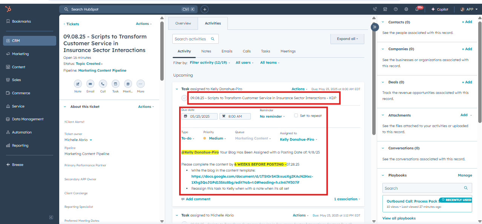Viewport: 482px width, 224px height.
Task: Open the calendar icon for Due date
Action: point(186,117)
